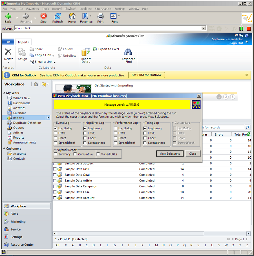254x256 pixels.
Task: Open the LoadTest menu
Action: click(85, 9)
